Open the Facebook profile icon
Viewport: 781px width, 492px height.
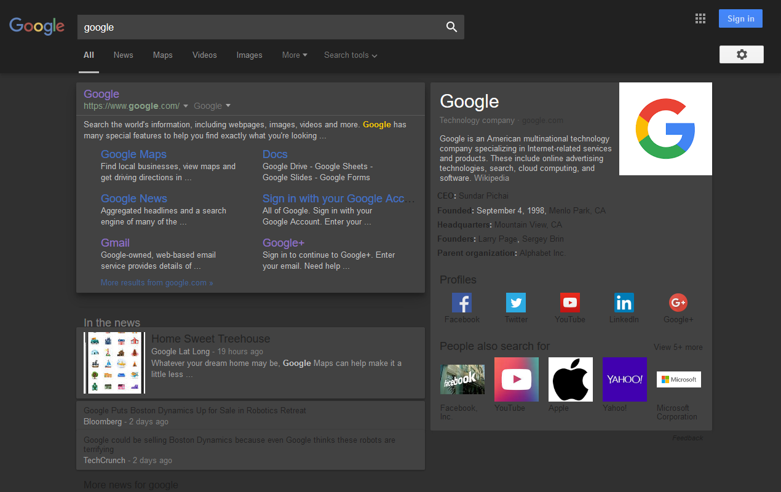pyautogui.click(x=462, y=303)
